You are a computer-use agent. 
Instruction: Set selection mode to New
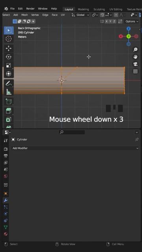pyautogui.click(x=15, y=21)
